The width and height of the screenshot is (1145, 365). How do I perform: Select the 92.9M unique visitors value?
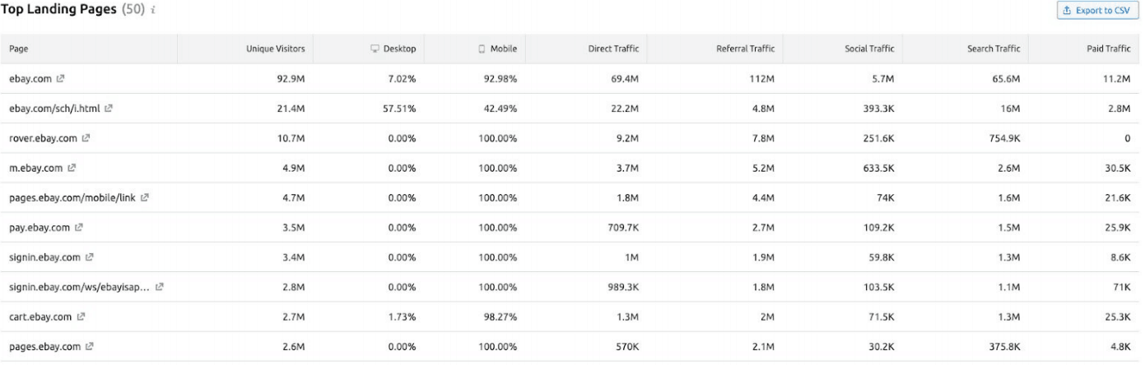pyautogui.click(x=291, y=79)
